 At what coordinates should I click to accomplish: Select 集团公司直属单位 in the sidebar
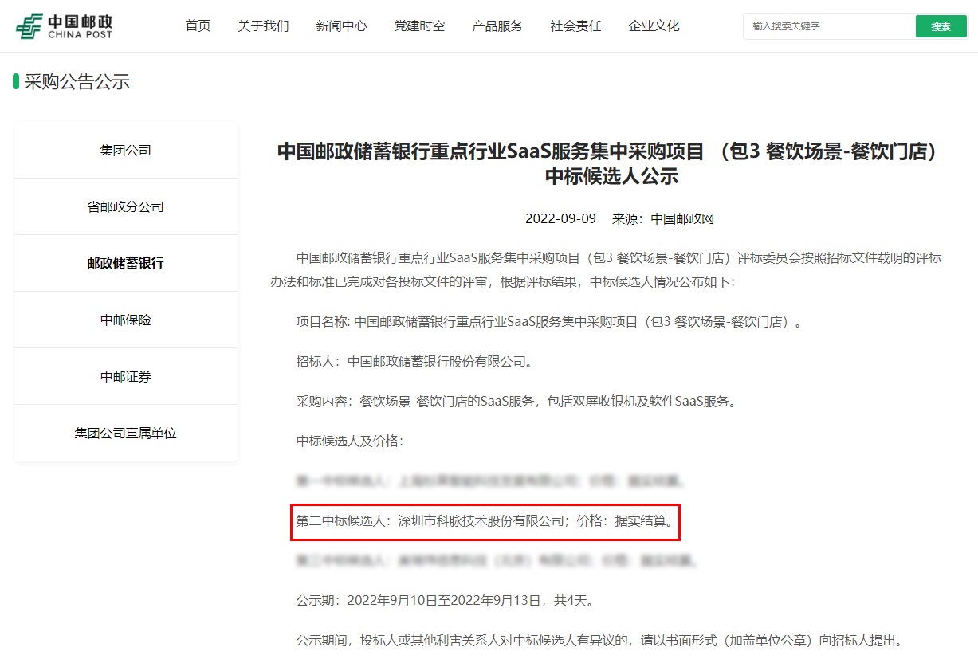126,433
